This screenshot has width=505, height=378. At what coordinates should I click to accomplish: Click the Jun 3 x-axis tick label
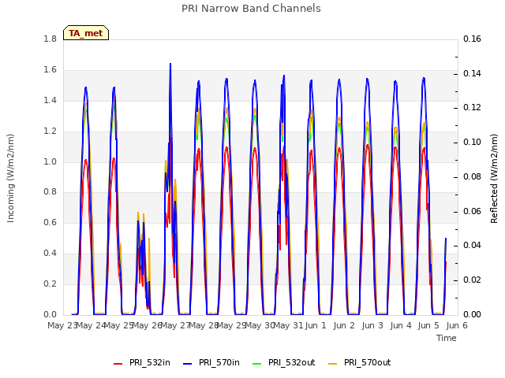click(x=372, y=325)
